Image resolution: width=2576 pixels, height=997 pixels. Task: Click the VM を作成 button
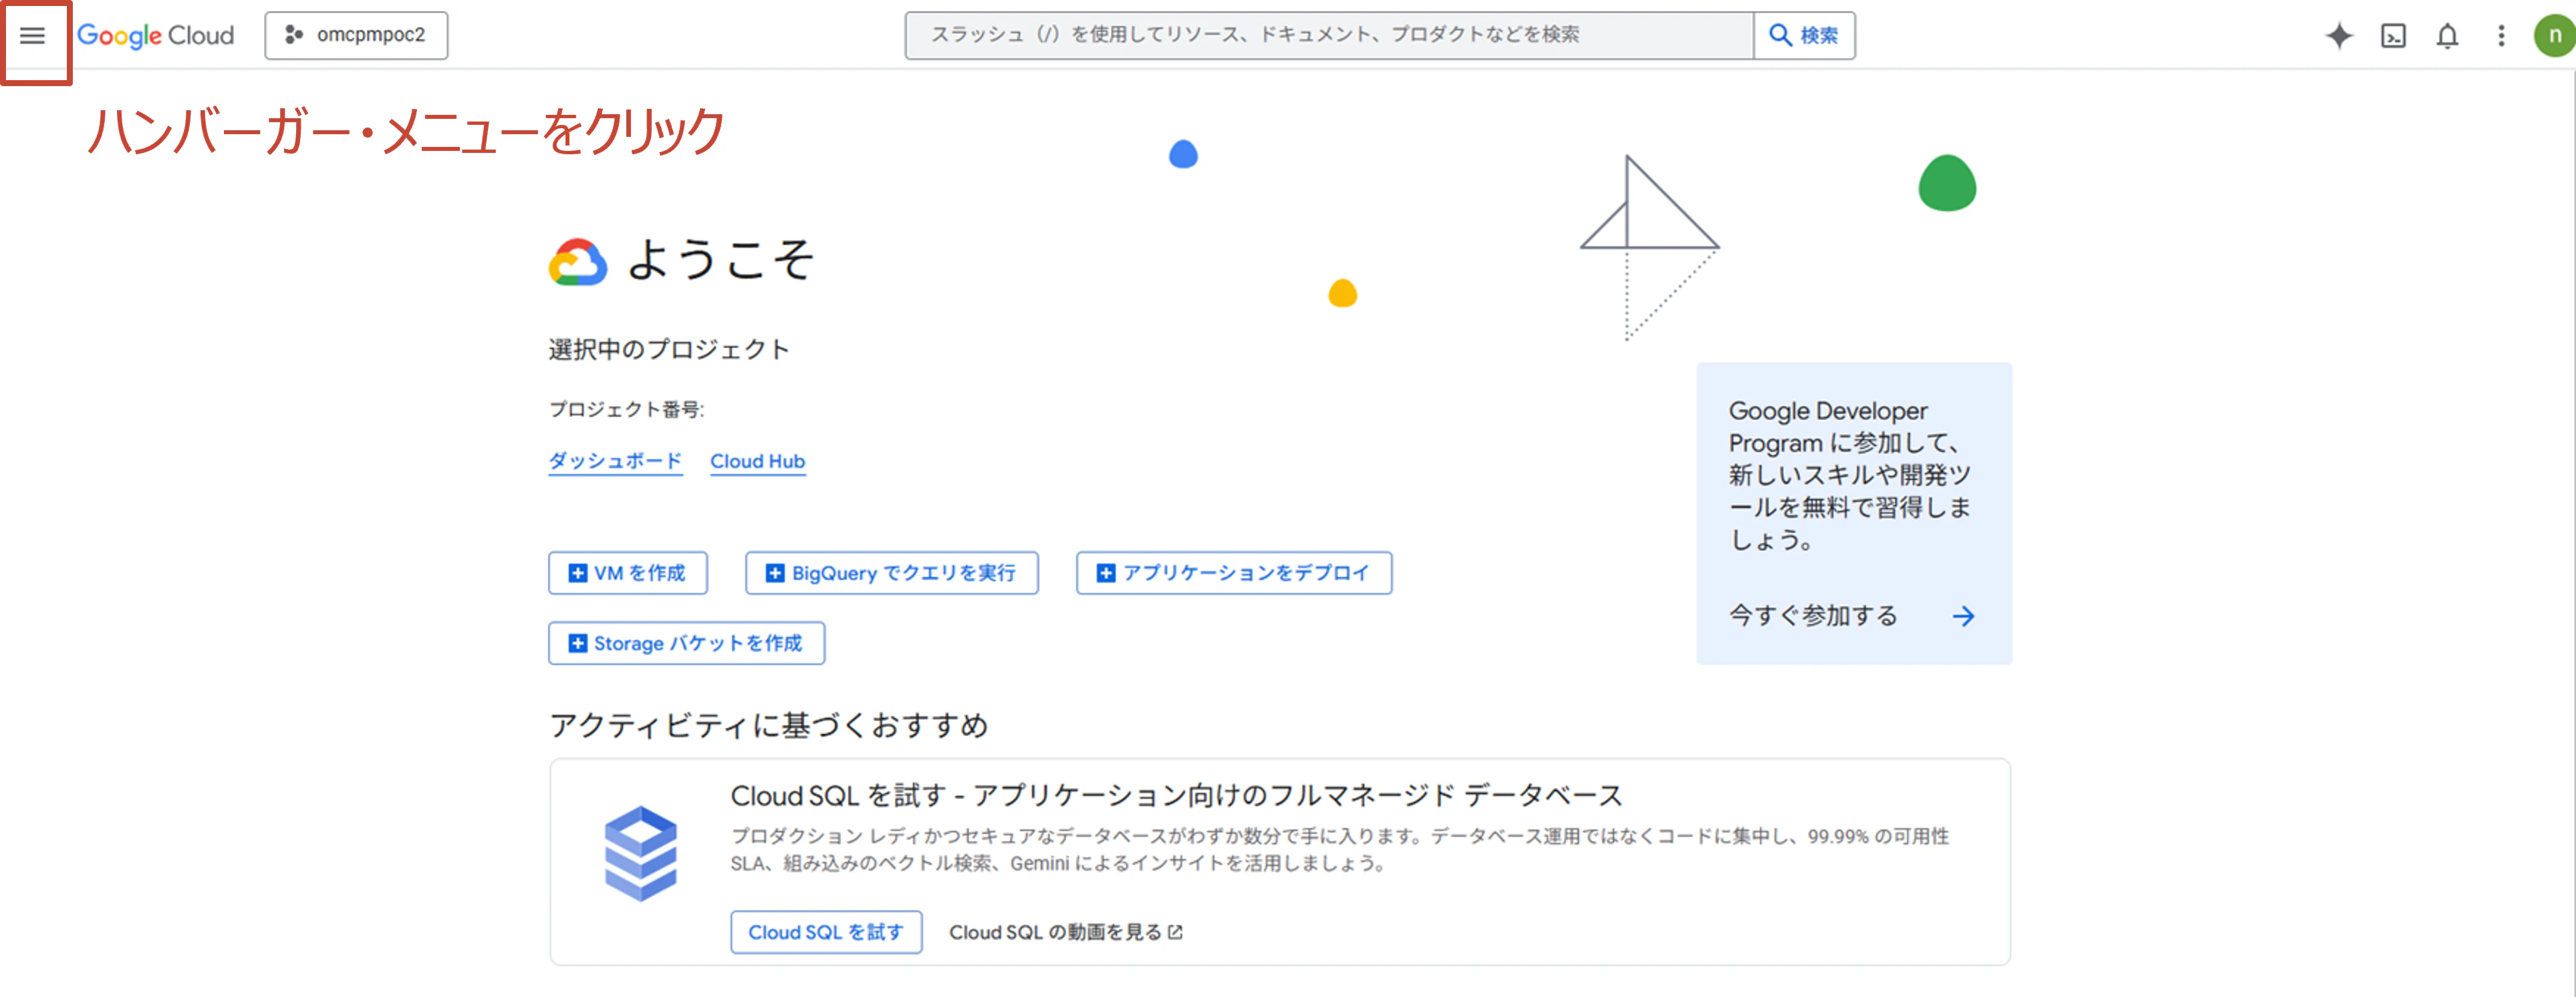(627, 572)
